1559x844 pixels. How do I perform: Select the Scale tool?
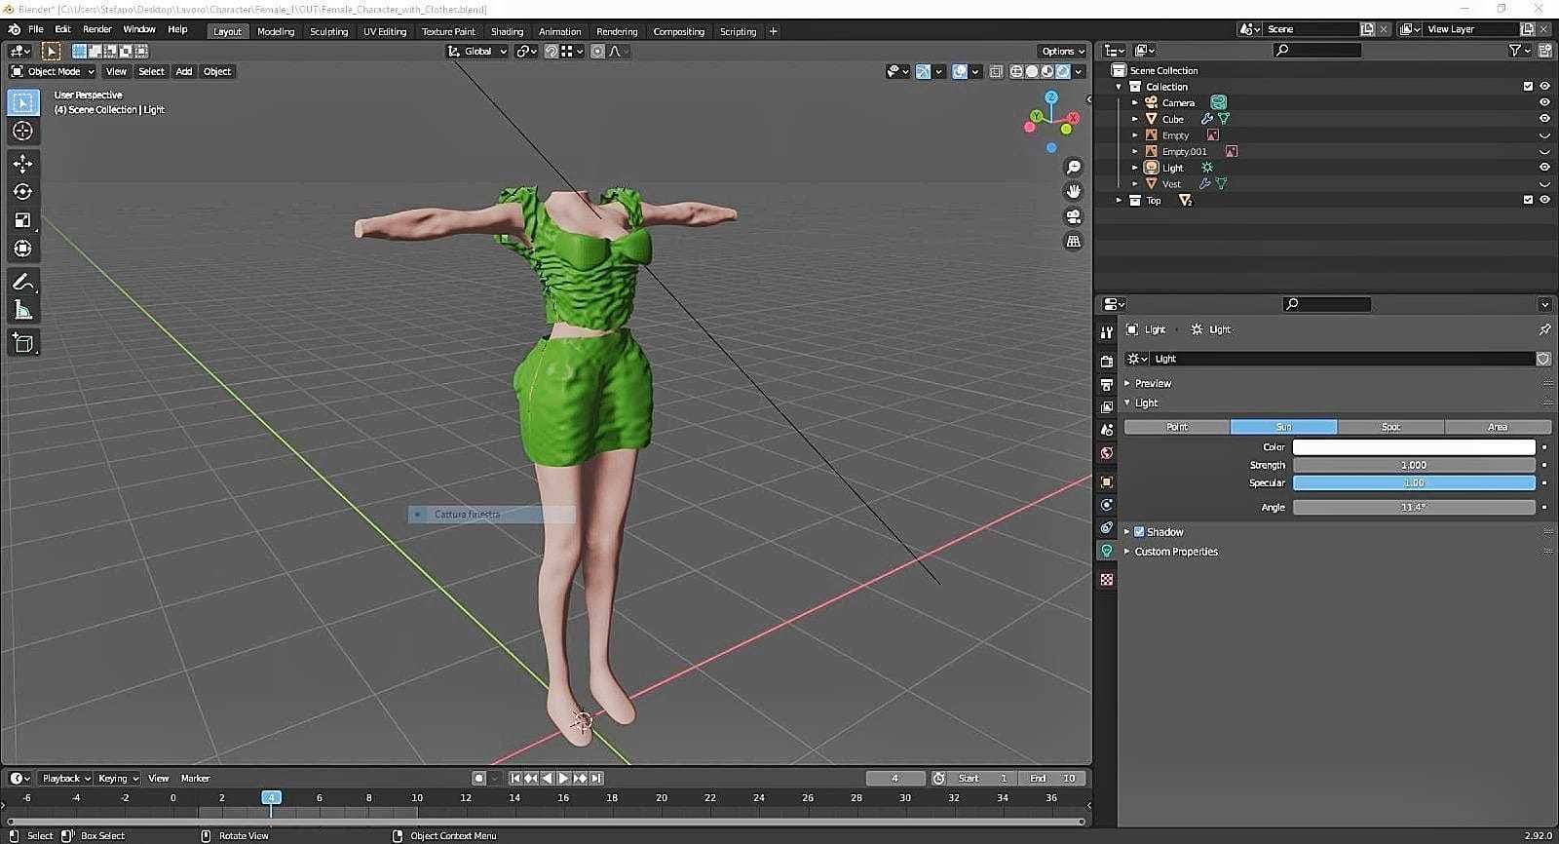pyautogui.click(x=22, y=220)
